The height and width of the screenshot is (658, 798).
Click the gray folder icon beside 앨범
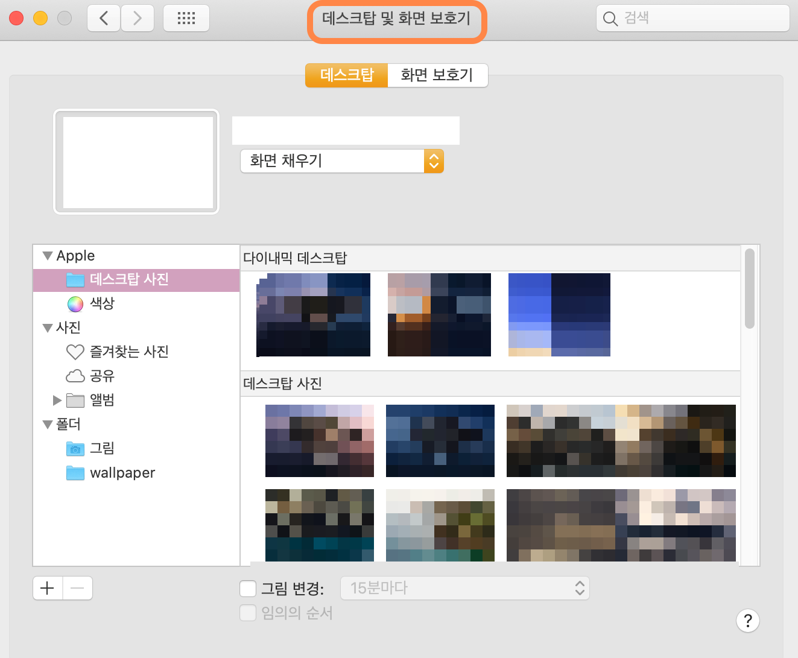75,400
